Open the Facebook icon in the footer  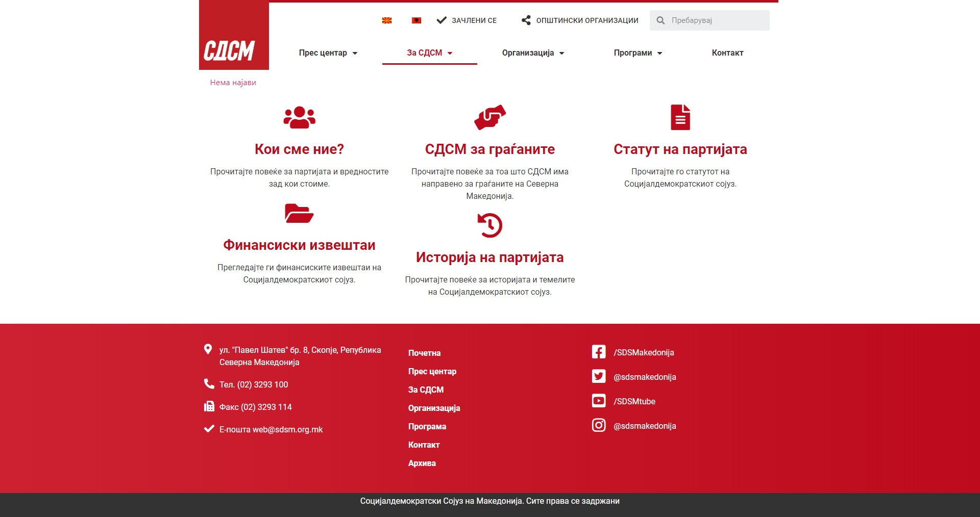coord(599,352)
